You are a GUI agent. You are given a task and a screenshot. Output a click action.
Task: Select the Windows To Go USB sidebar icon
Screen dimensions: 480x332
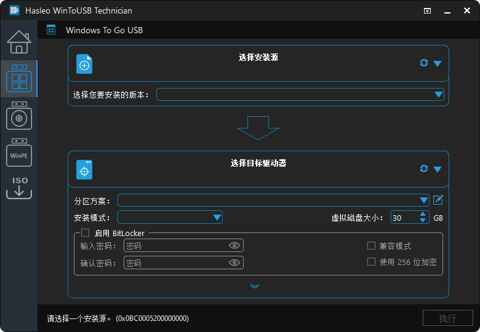click(19, 78)
